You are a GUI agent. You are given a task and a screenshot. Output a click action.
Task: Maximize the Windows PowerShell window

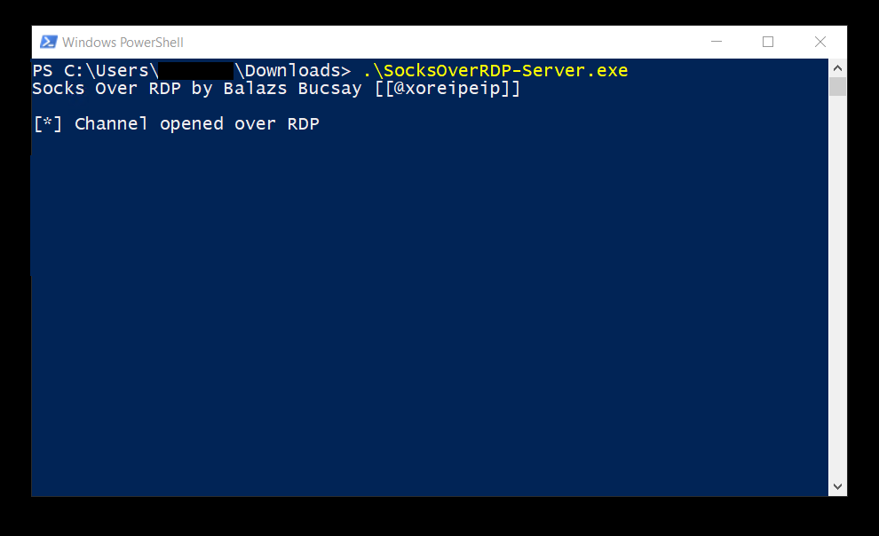[768, 42]
